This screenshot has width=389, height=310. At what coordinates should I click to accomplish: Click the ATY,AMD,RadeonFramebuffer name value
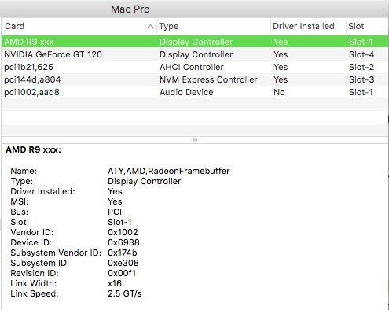point(169,171)
